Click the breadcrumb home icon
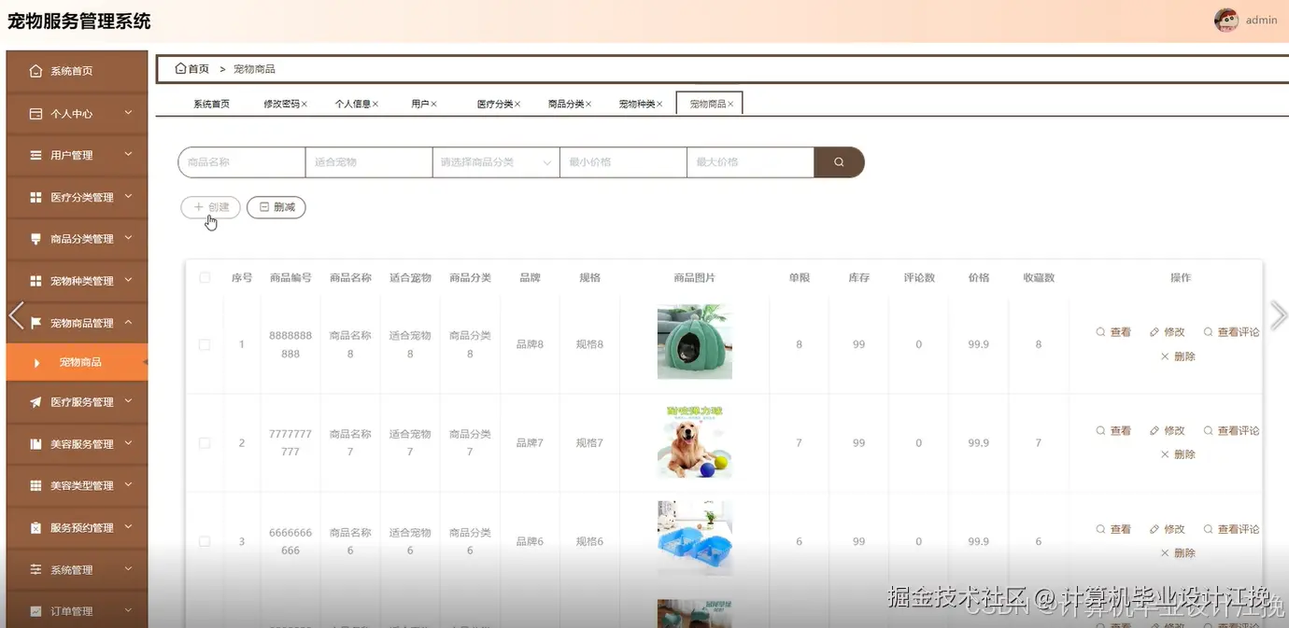This screenshot has height=628, width=1289. point(180,68)
